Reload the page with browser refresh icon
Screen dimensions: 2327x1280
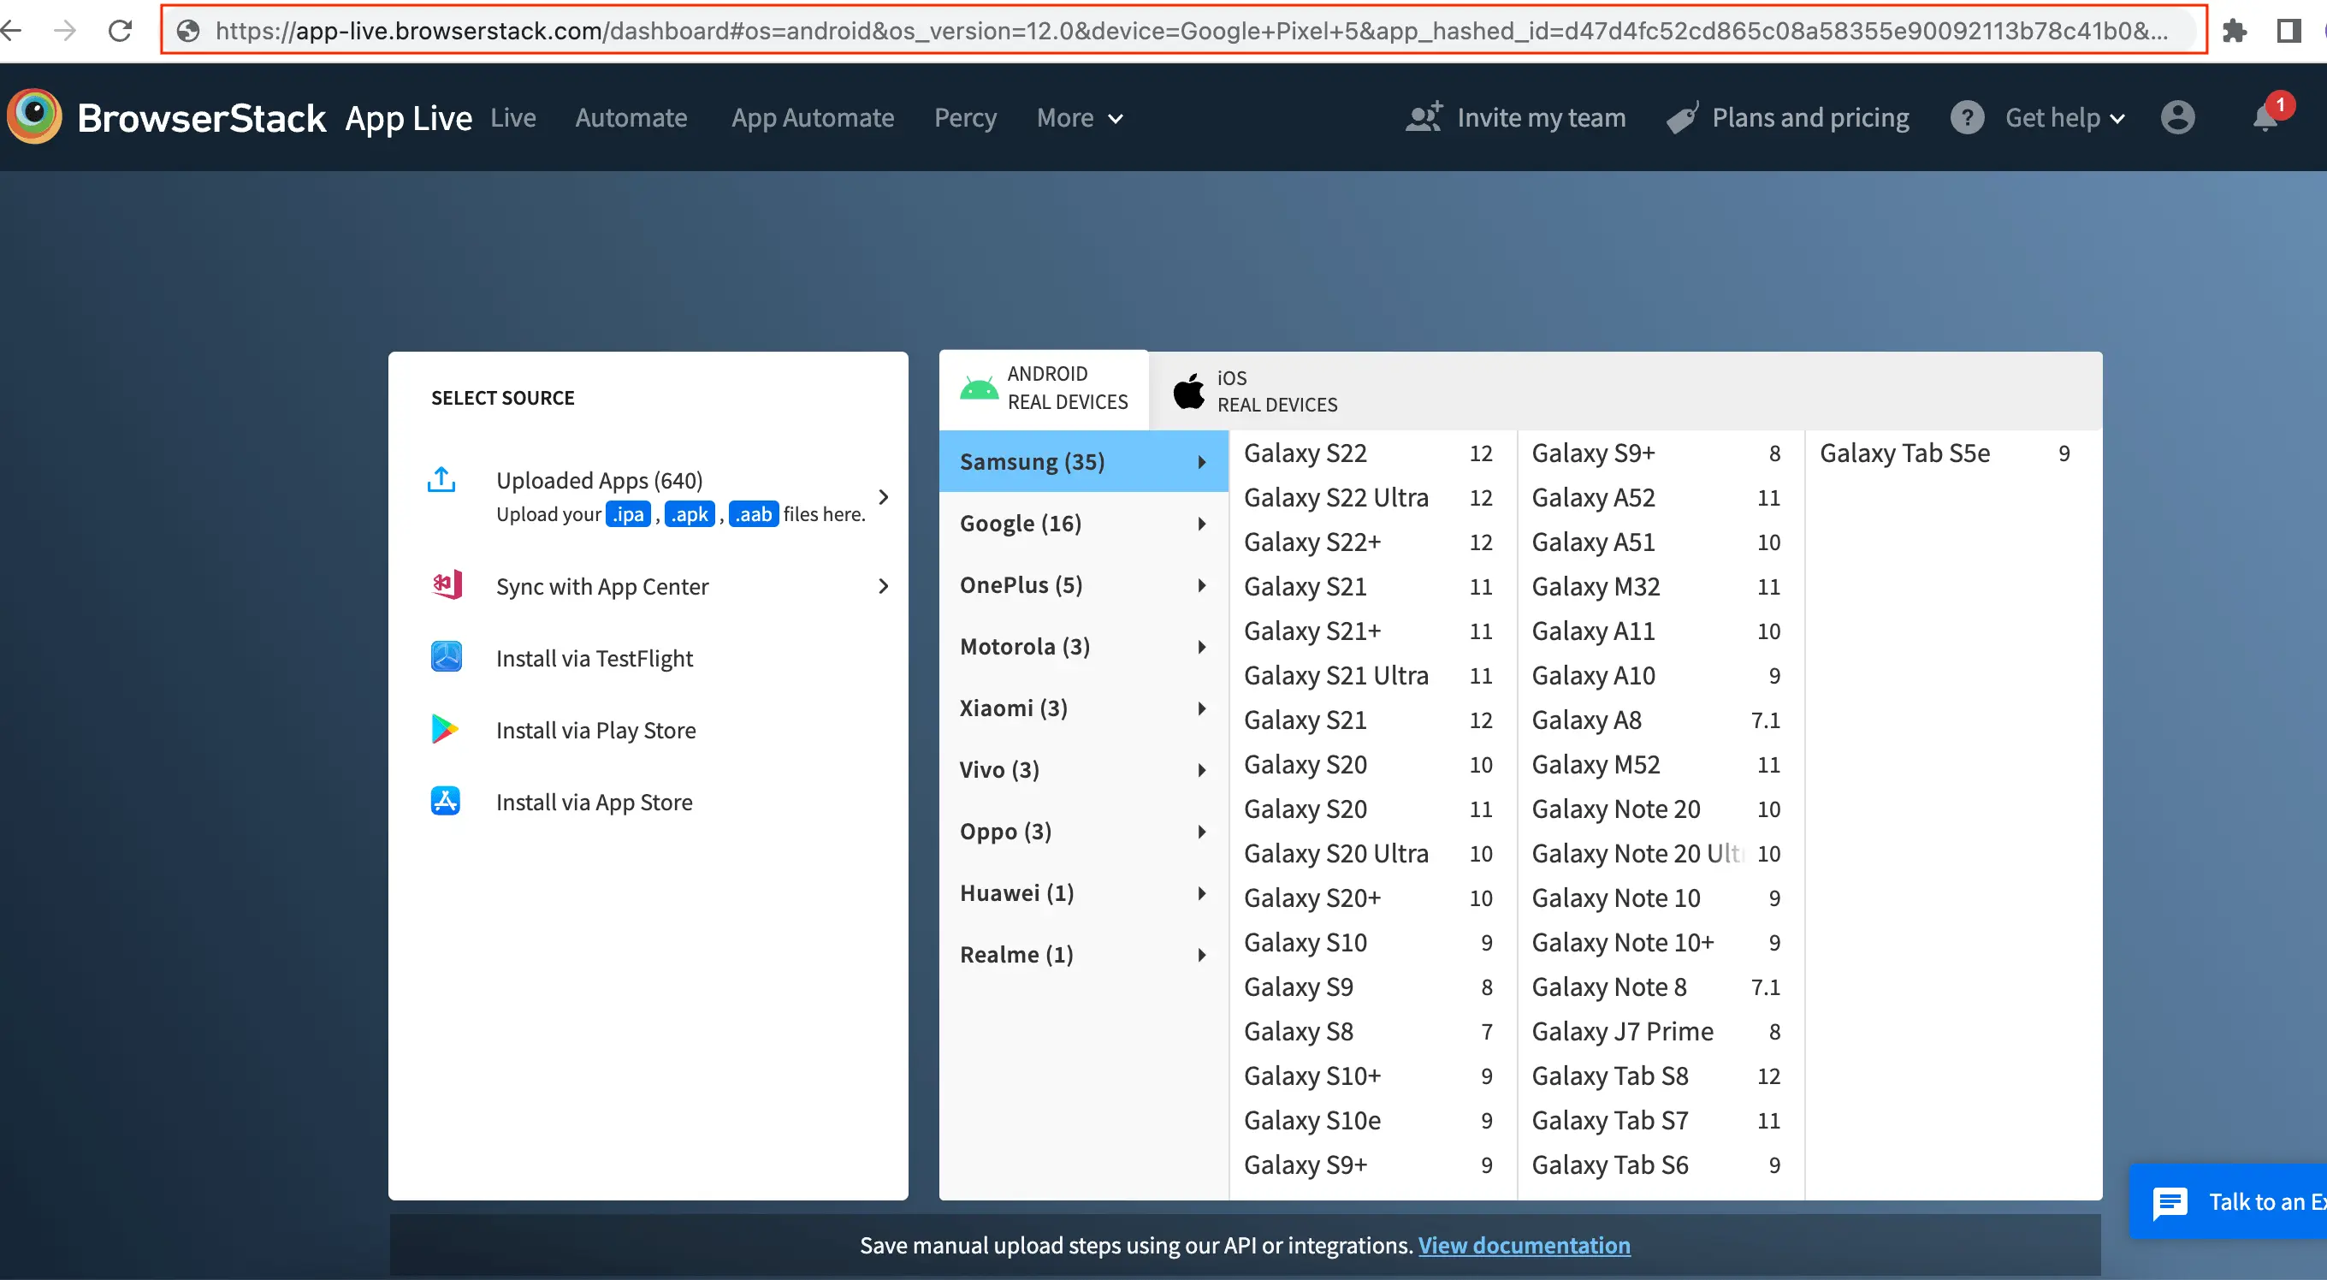[120, 31]
